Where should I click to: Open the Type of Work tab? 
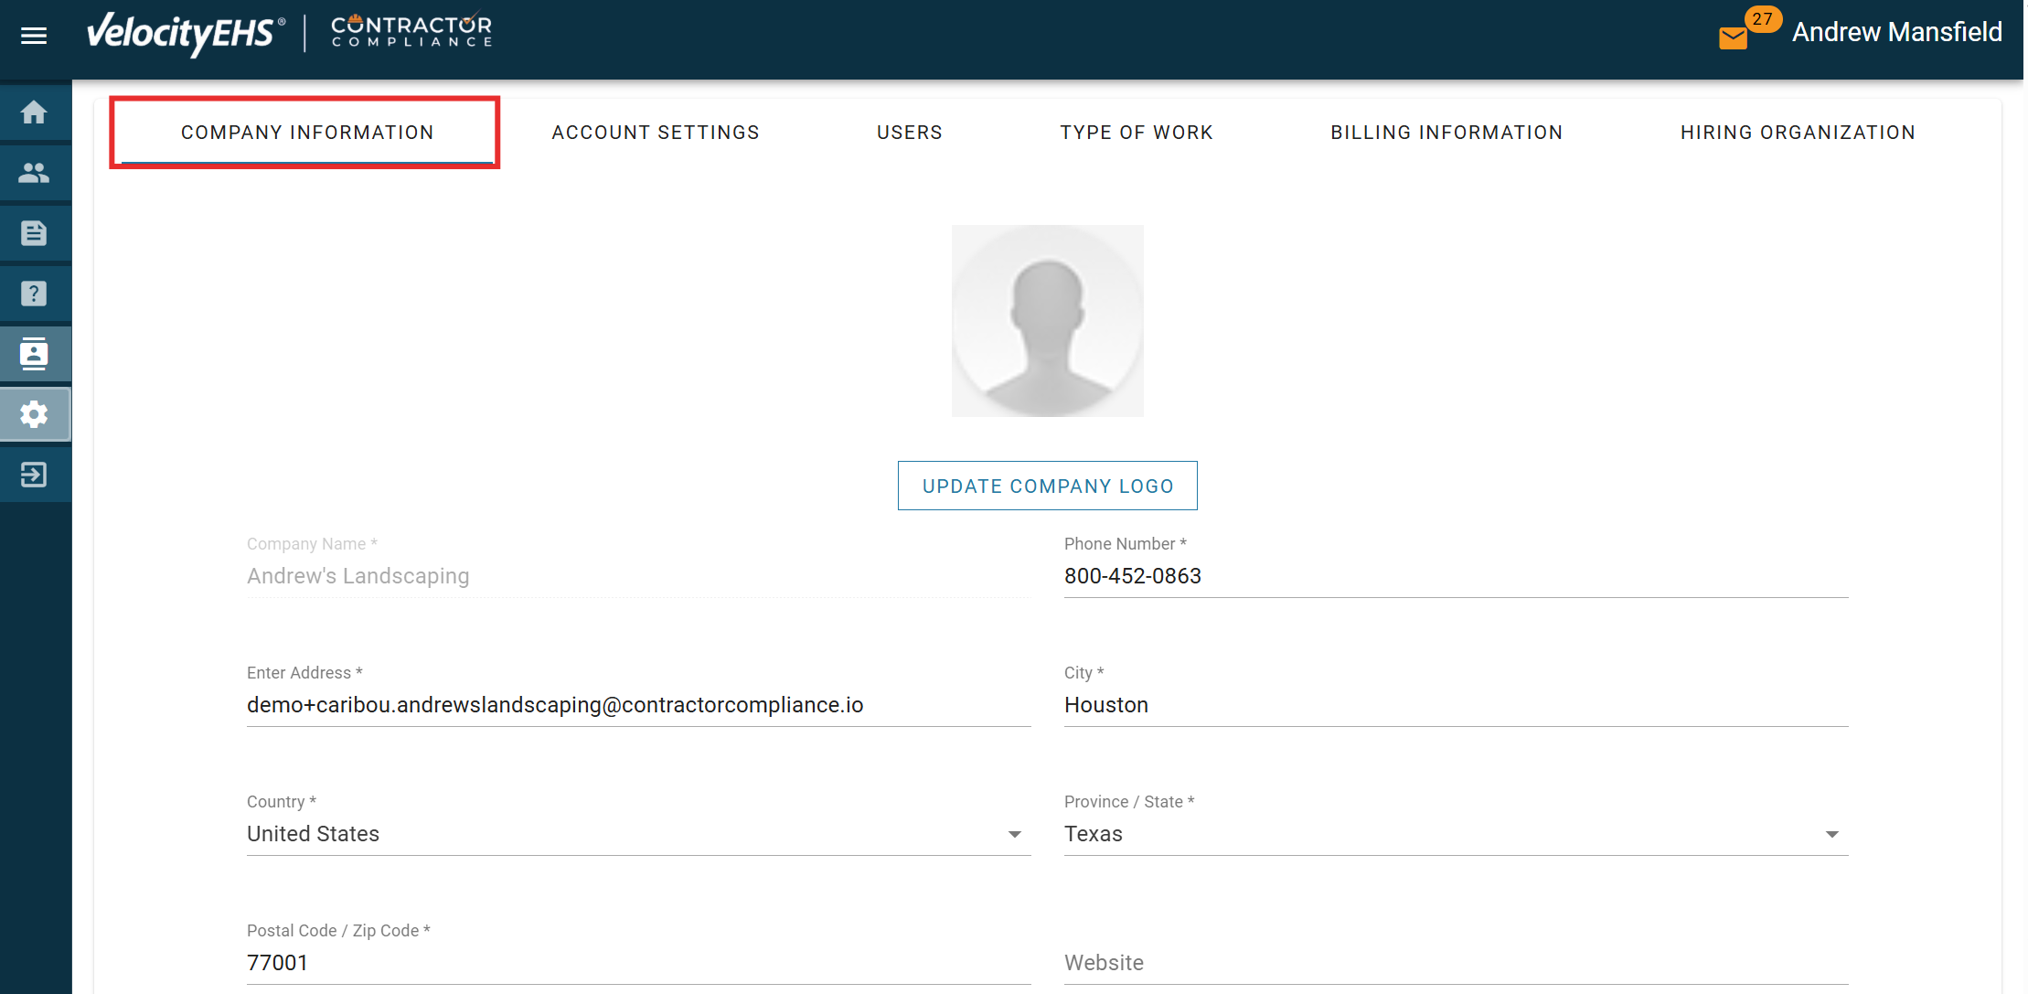pos(1137,133)
